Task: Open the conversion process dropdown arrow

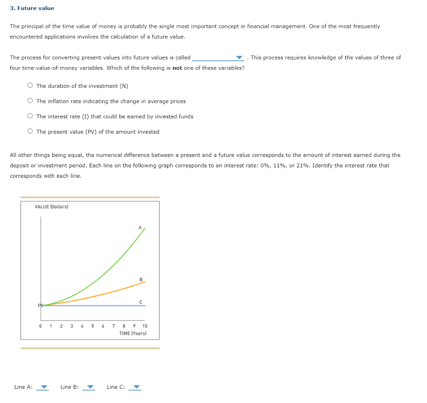Action: point(239,57)
